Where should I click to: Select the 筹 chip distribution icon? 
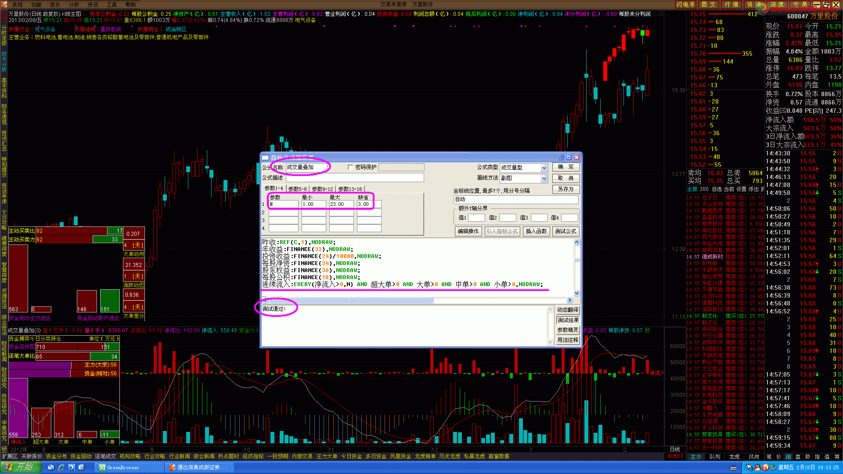(837, 457)
